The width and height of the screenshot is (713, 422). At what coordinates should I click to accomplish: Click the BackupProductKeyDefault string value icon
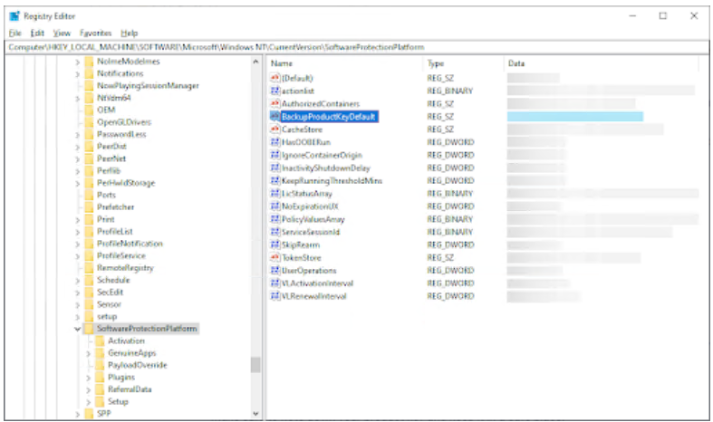(x=275, y=117)
